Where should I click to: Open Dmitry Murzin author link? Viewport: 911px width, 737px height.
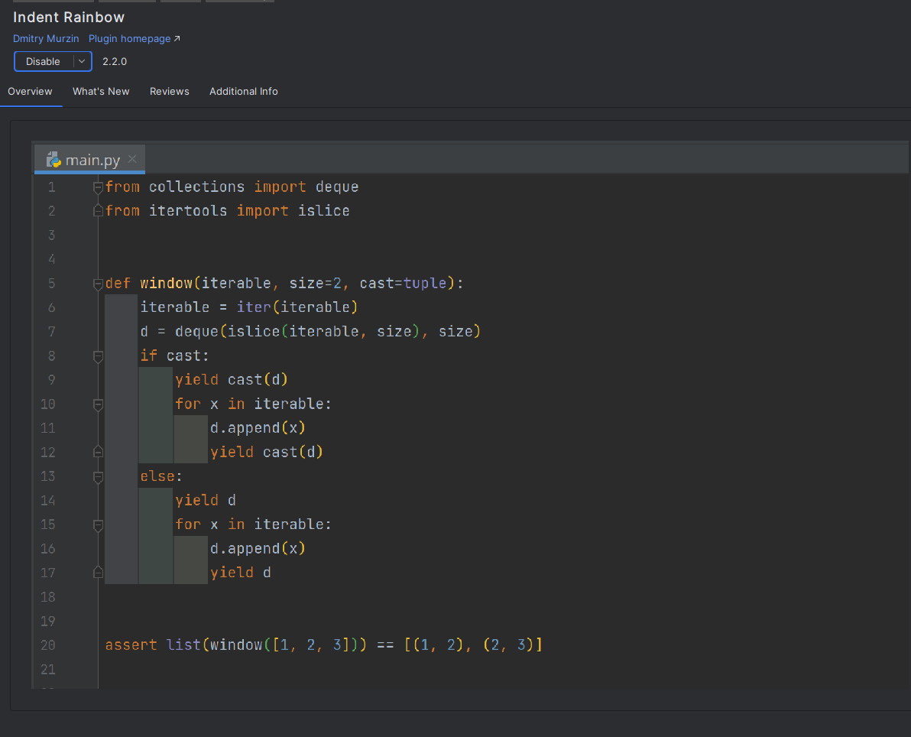click(46, 38)
